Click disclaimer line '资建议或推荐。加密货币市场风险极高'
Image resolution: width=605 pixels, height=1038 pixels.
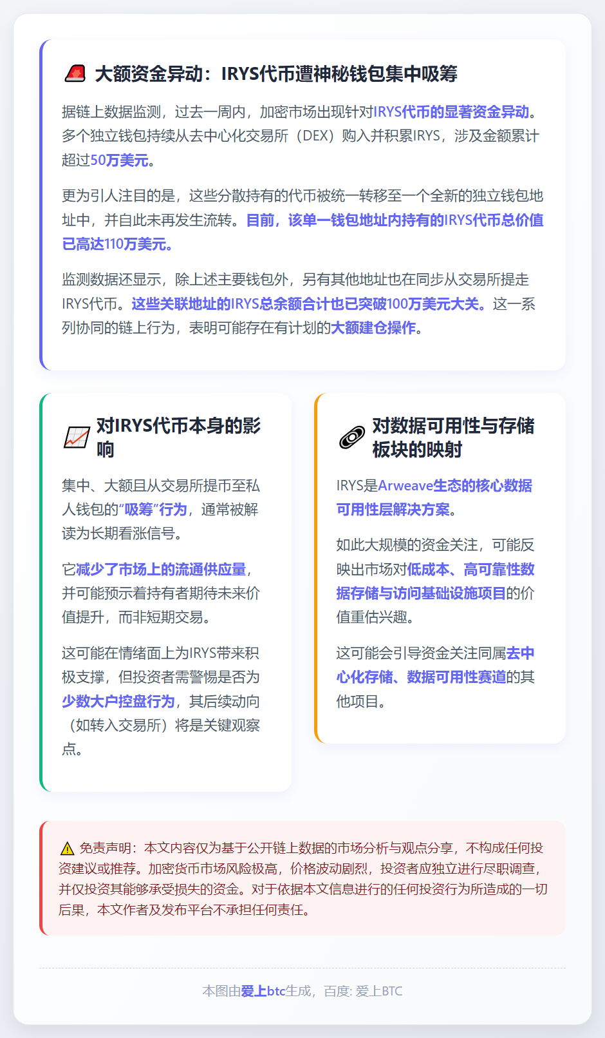[x=168, y=869]
